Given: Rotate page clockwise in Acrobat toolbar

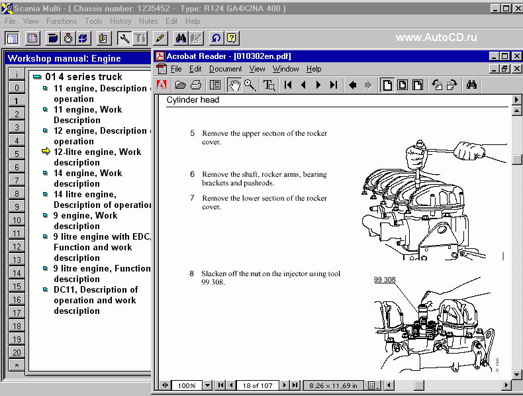Looking at the screenshot, I should tap(452, 85).
